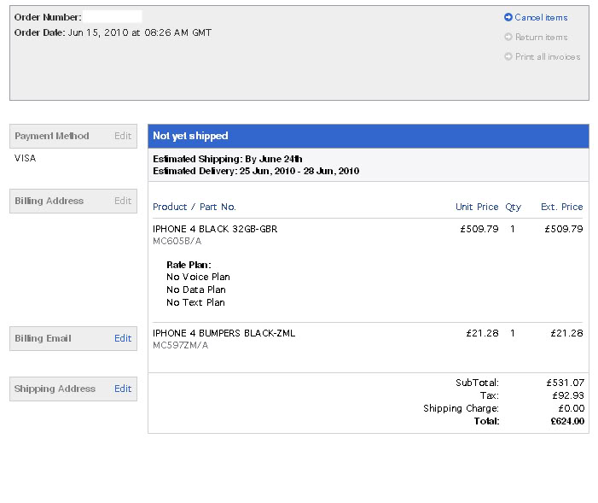Click part number MC597ZM/A
The image size is (598, 503).
click(x=180, y=346)
